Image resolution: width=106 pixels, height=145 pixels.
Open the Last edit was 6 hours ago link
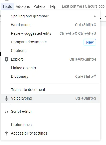pos(83,6)
